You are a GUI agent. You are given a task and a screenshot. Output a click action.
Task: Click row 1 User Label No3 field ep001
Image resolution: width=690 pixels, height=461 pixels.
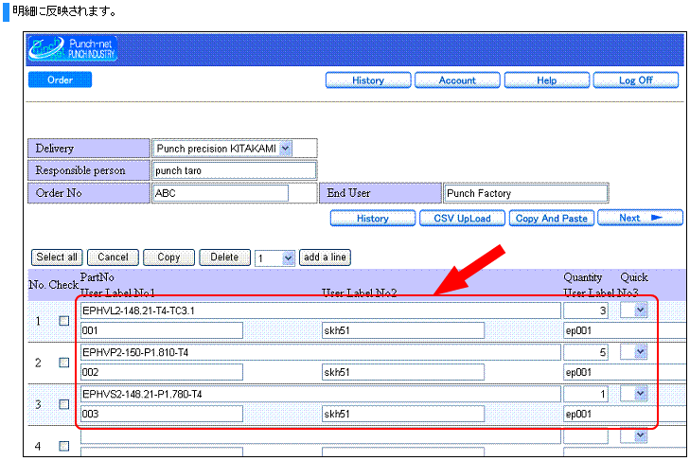(625, 330)
